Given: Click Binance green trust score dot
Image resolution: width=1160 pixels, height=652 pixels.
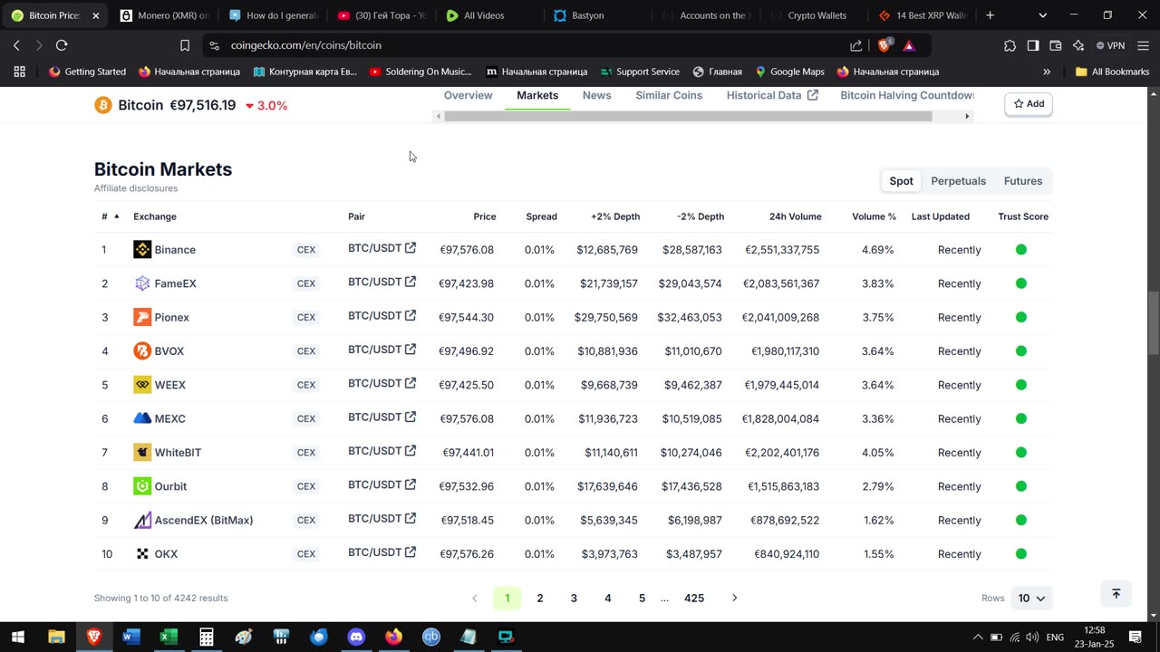Looking at the screenshot, I should (1021, 250).
